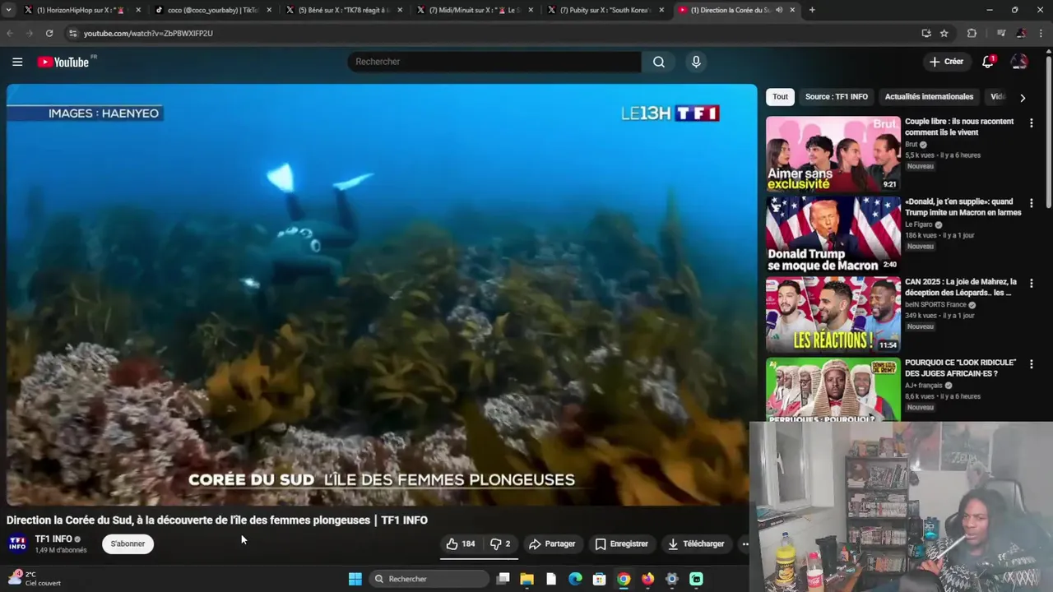The height and width of the screenshot is (592, 1053).
Task: Click in the YouTube Rechercher search field
Action: 494,62
